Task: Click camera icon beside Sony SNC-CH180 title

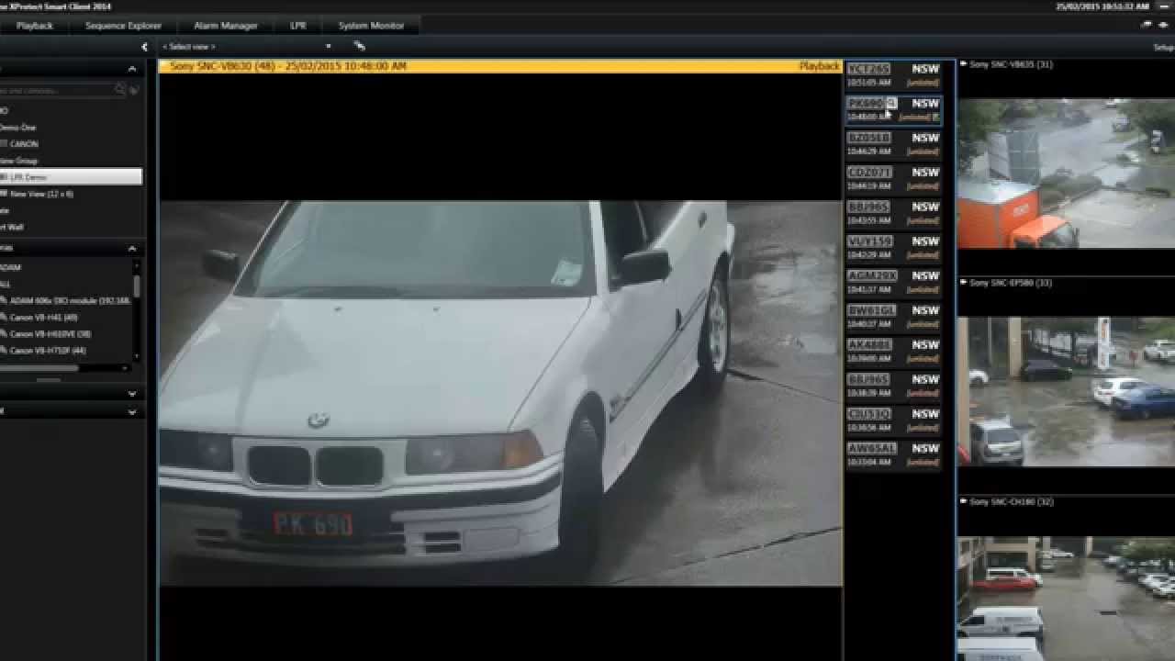Action: coord(964,501)
